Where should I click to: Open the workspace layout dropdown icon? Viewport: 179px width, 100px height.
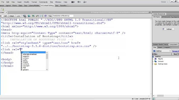coord(73,2)
